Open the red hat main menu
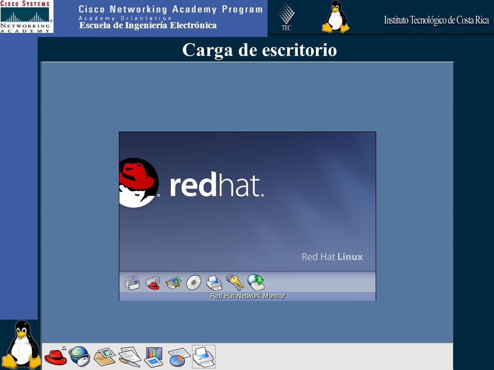This screenshot has width=494, height=370. pyautogui.click(x=55, y=358)
